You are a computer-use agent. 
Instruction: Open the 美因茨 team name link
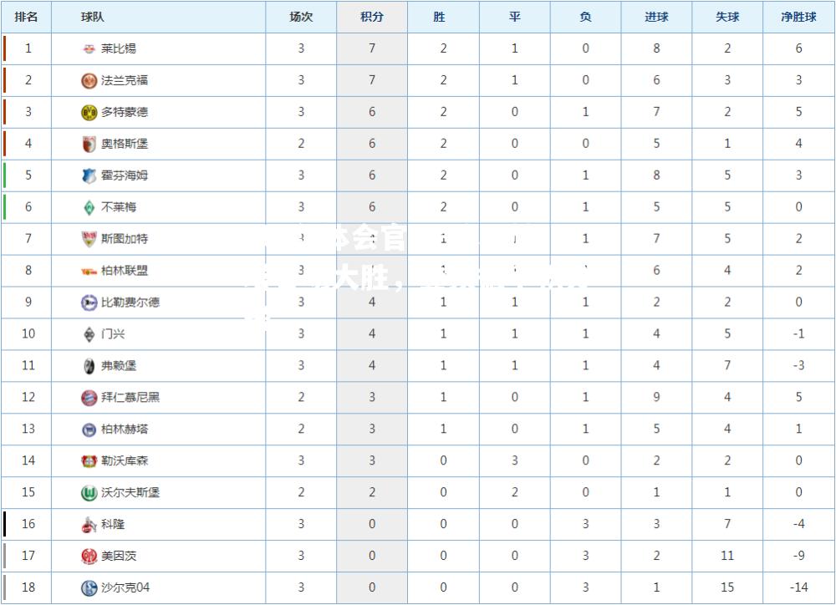pos(119,556)
